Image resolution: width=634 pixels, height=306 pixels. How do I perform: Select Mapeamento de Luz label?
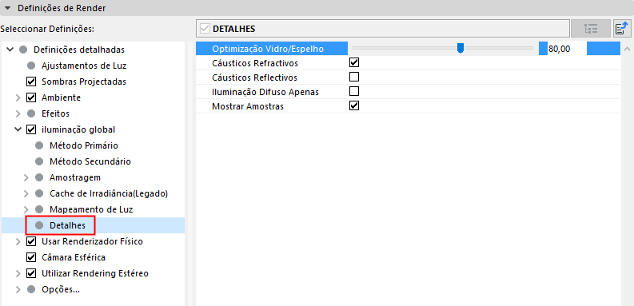point(91,209)
